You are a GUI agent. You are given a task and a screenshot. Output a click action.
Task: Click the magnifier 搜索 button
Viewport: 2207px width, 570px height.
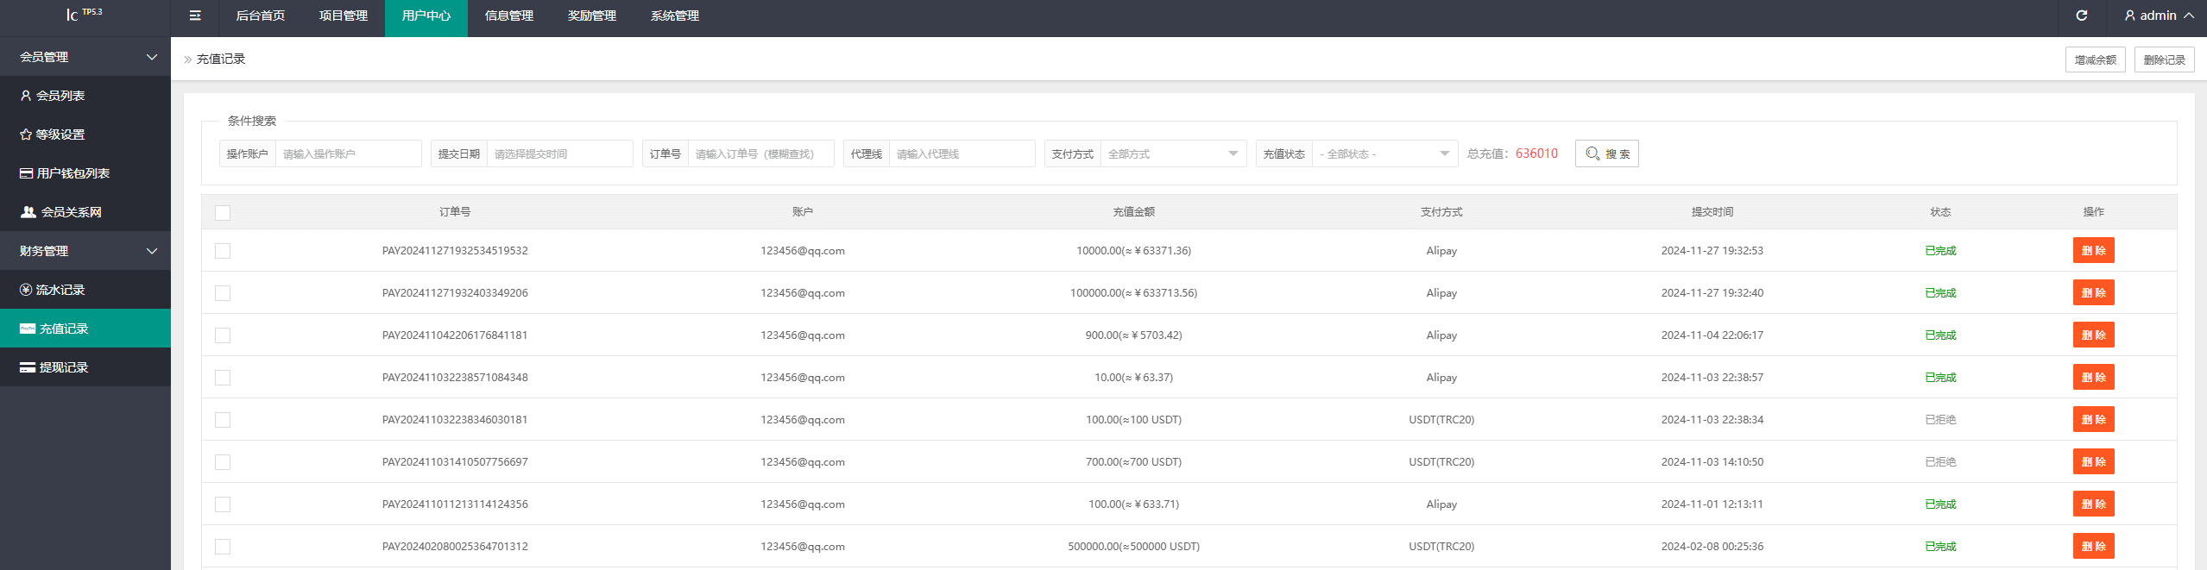click(1606, 153)
